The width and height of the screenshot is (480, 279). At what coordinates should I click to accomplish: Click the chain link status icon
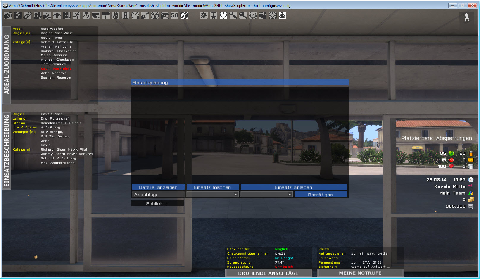28,15
